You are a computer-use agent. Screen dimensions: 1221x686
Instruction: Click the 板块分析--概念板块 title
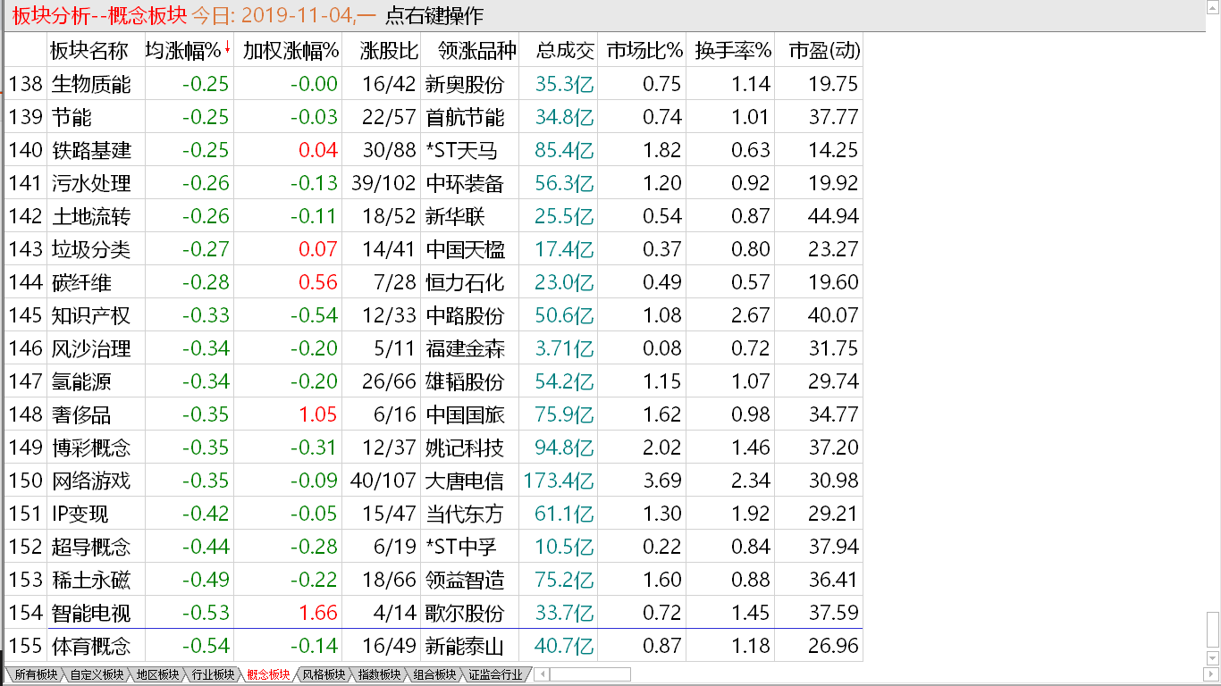coord(97,15)
